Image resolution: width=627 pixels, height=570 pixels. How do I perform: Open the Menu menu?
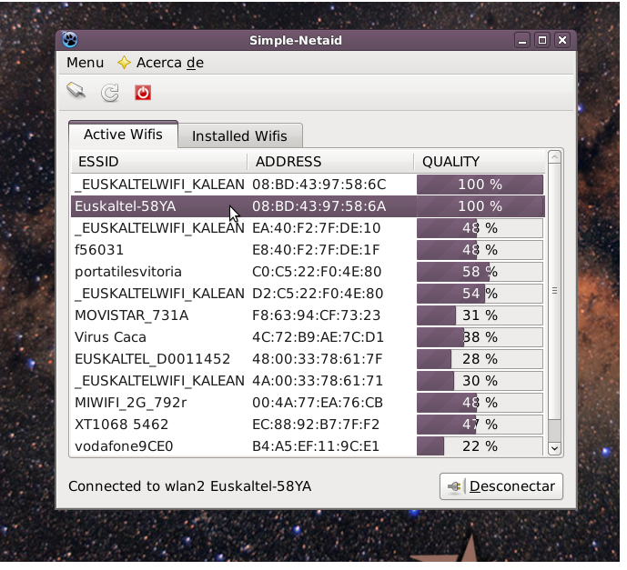pos(85,63)
